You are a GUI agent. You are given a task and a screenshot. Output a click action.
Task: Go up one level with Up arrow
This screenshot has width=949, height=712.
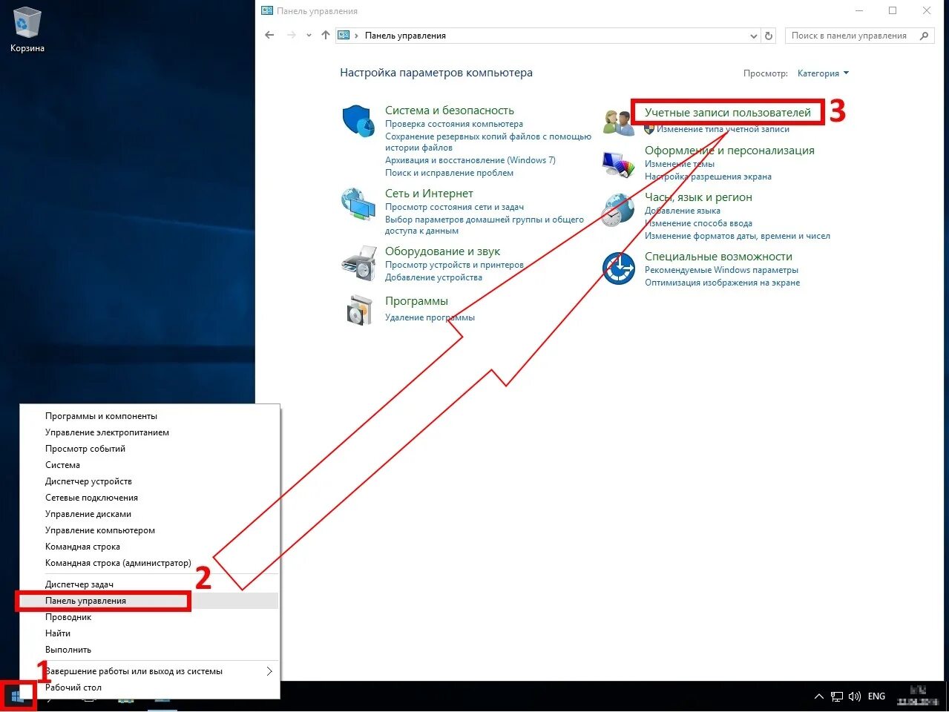325,35
